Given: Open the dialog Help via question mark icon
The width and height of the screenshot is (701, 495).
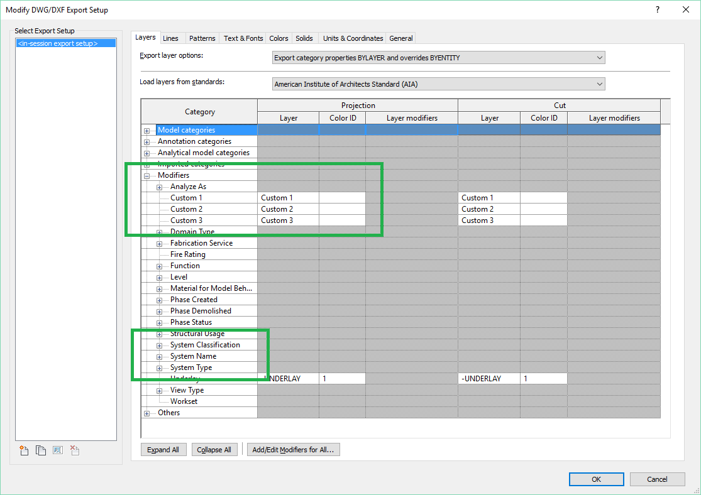Looking at the screenshot, I should [657, 9].
